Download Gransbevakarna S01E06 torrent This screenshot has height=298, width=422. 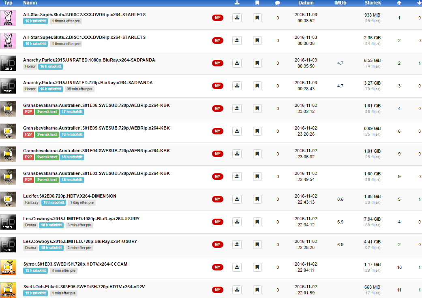[x=237, y=109]
